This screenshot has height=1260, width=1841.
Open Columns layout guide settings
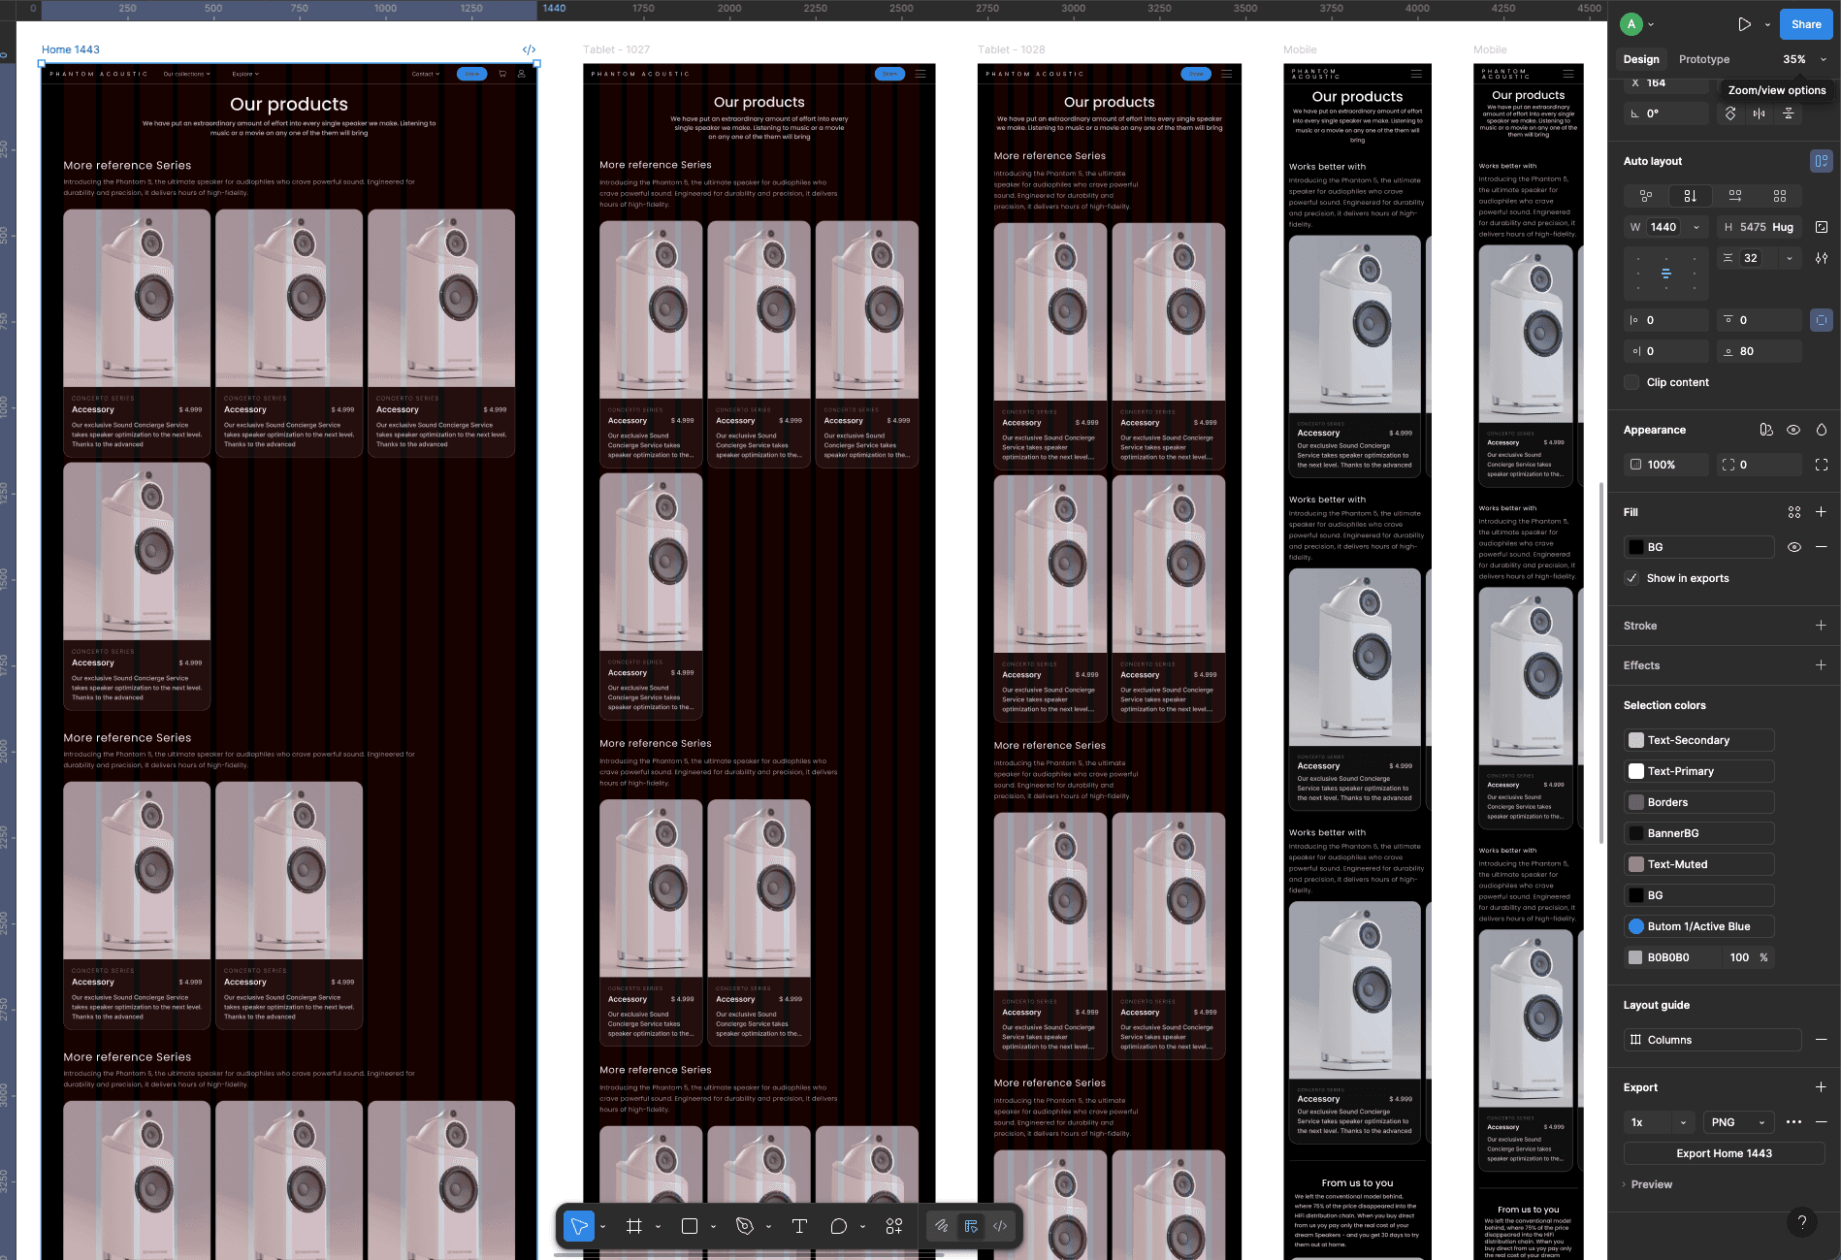1636,1040
